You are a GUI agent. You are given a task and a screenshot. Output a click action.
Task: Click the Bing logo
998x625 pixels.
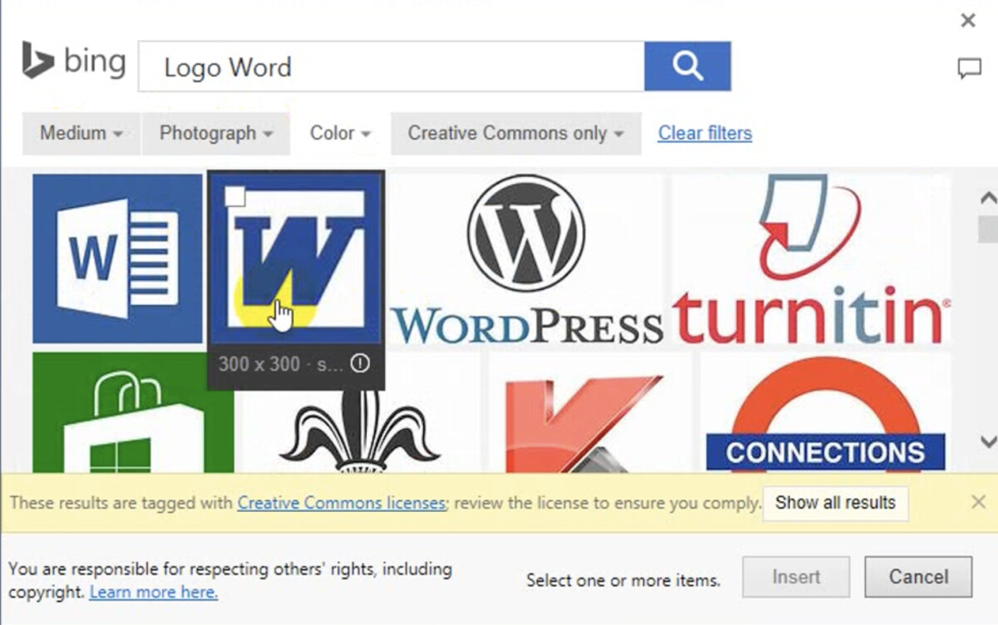pos(74,62)
